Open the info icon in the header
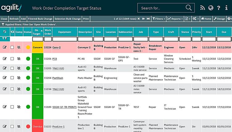232x132 pixels. (x=227, y=8)
